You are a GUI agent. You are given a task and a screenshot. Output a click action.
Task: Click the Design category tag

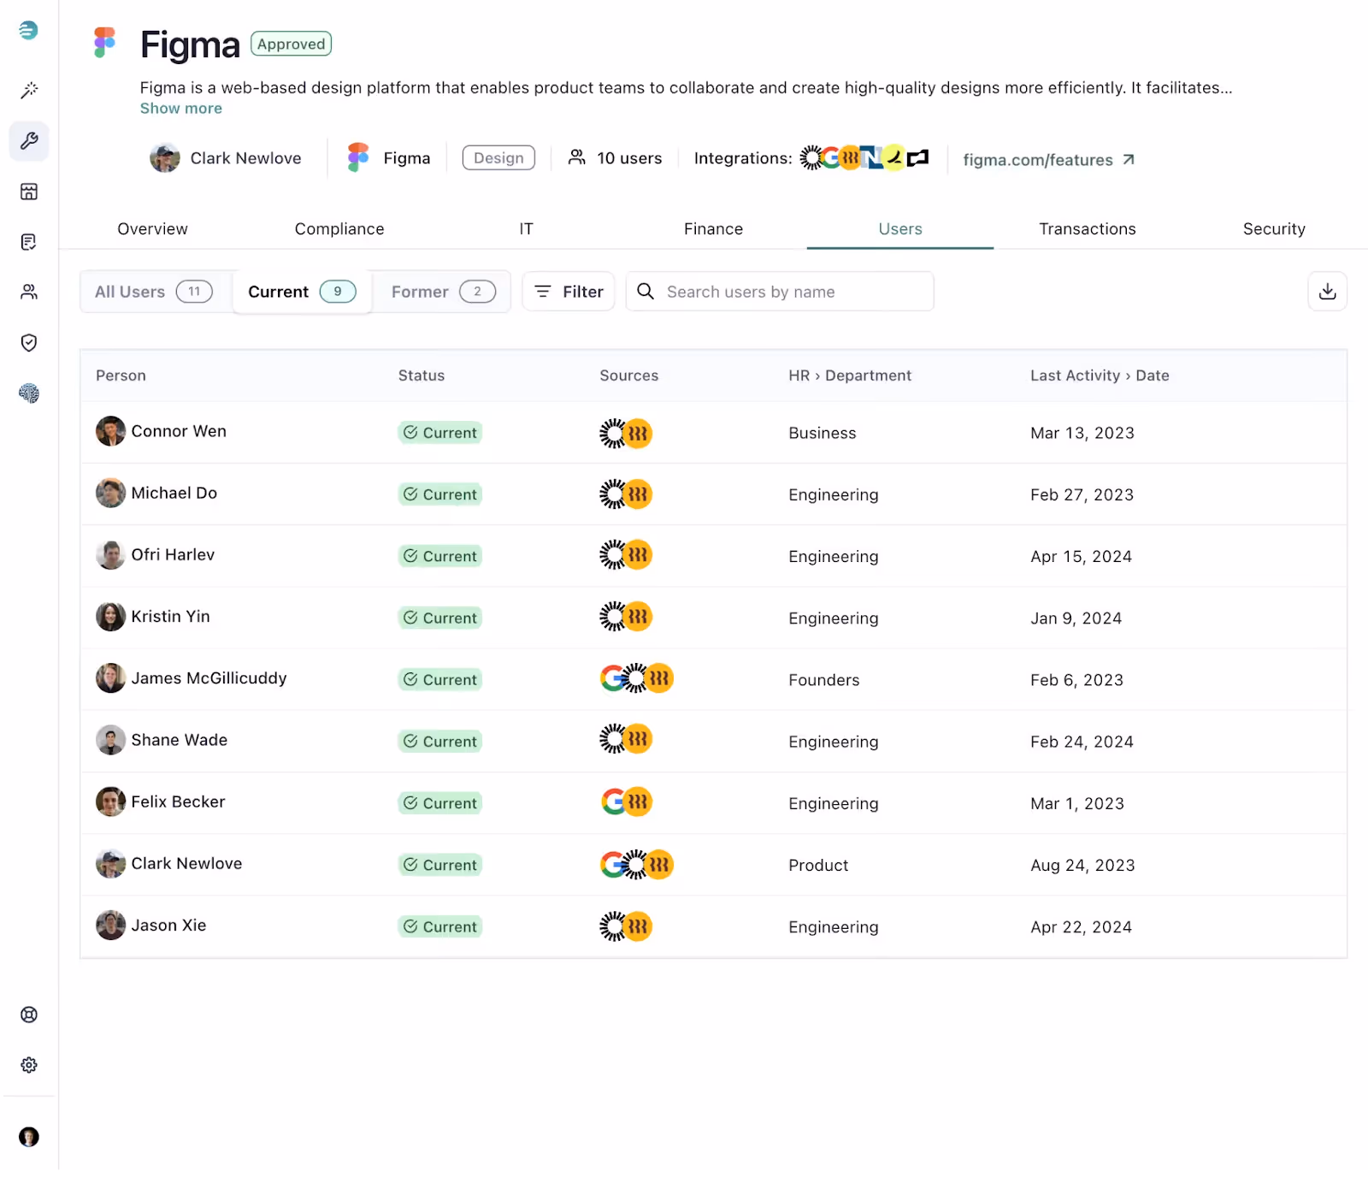pyautogui.click(x=498, y=157)
